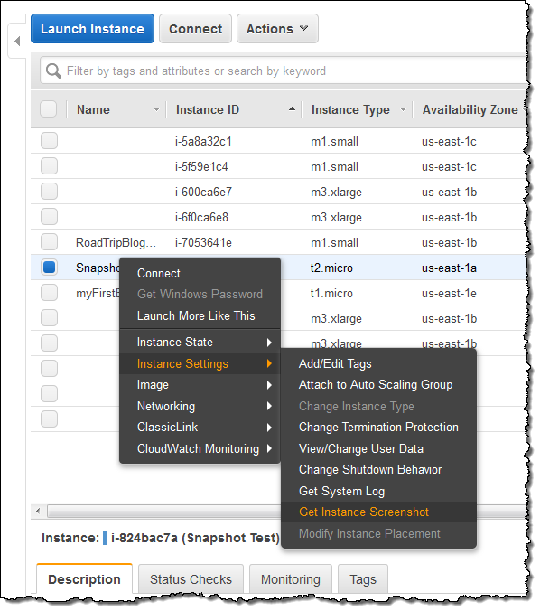Viewport: 540px width, 611px height.
Task: Toggle the select-all header checkbox
Action: tap(49, 109)
